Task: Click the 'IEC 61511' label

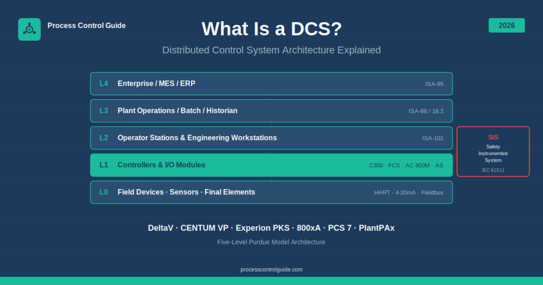Action: (493, 170)
